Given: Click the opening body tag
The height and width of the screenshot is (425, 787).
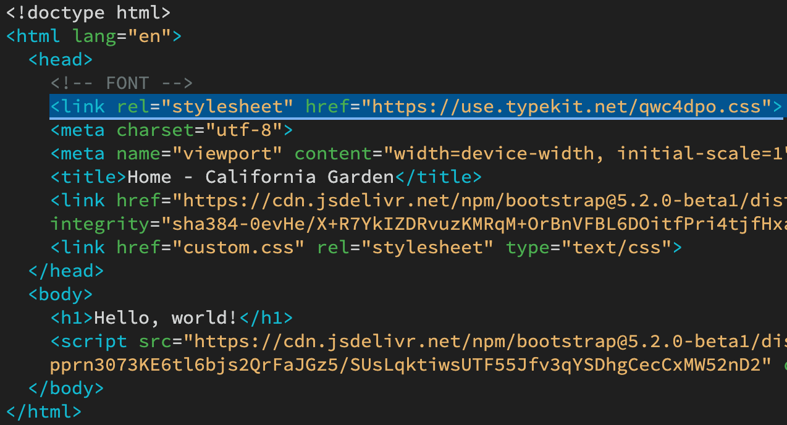Looking at the screenshot, I should pyautogui.click(x=59, y=293).
